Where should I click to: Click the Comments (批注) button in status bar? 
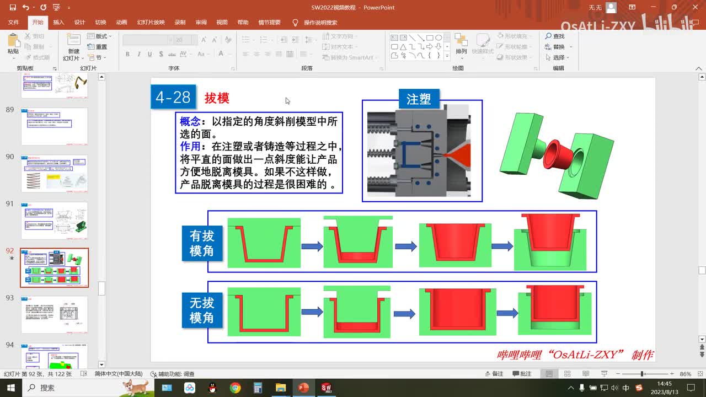(521, 374)
